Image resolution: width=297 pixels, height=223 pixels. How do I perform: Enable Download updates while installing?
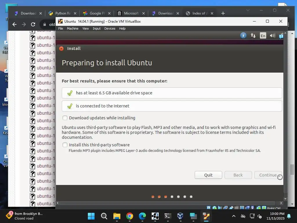click(65, 118)
